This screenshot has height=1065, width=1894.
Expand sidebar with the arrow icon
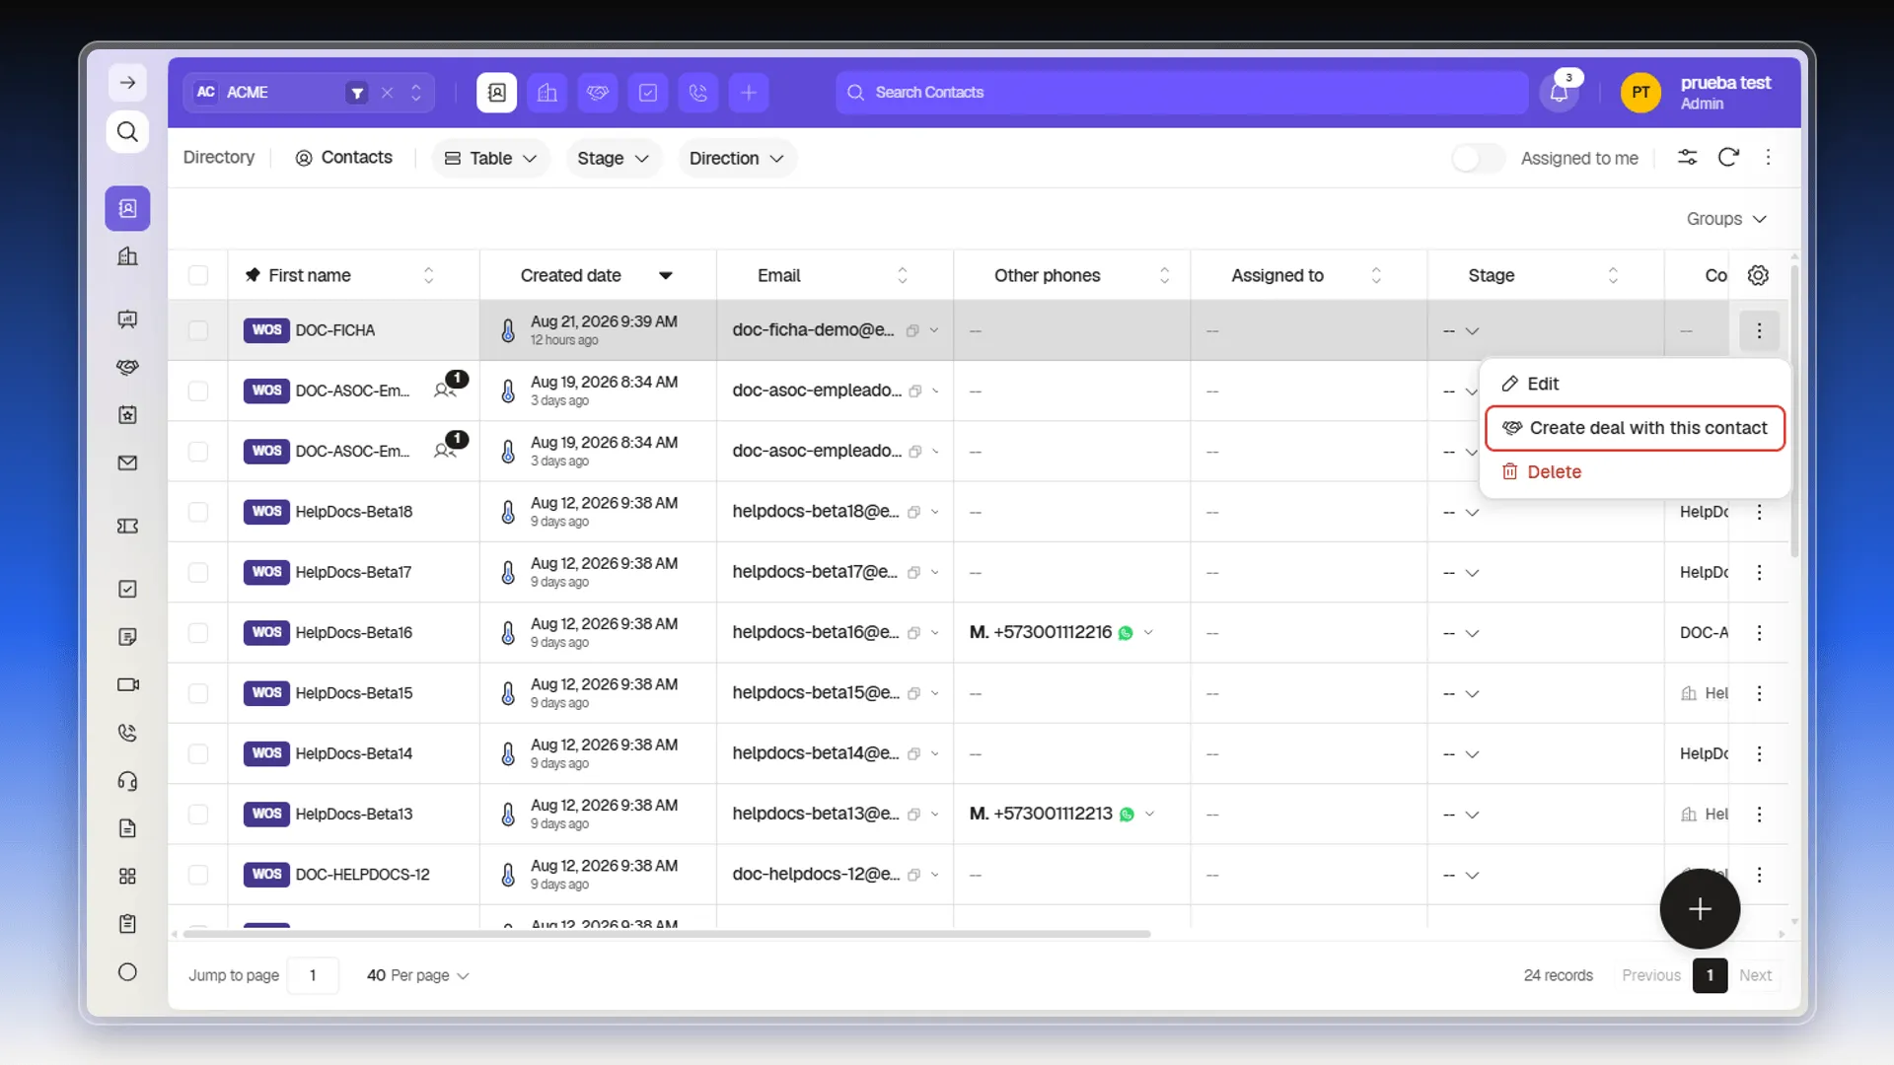pos(127,83)
